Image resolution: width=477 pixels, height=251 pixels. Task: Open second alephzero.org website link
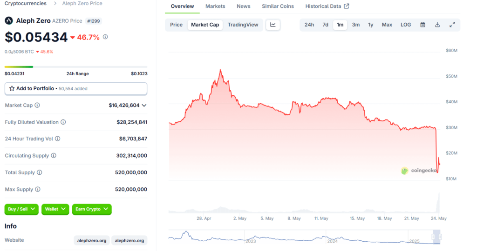click(x=129, y=240)
